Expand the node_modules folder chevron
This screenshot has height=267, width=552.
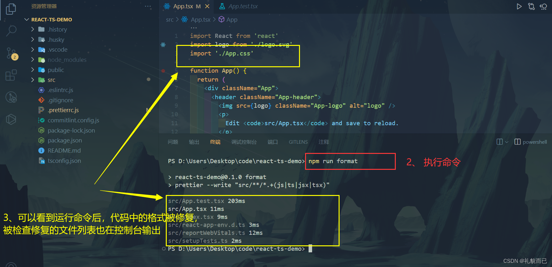point(33,60)
